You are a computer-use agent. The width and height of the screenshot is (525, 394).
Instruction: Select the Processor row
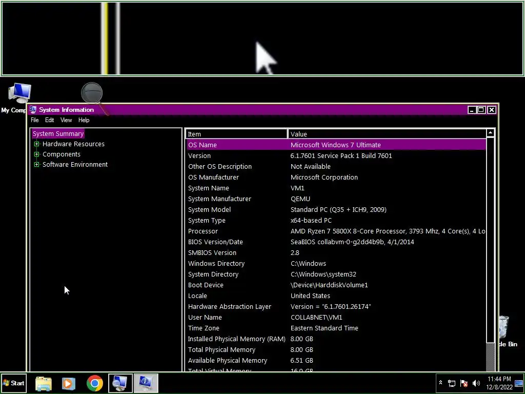(336, 231)
